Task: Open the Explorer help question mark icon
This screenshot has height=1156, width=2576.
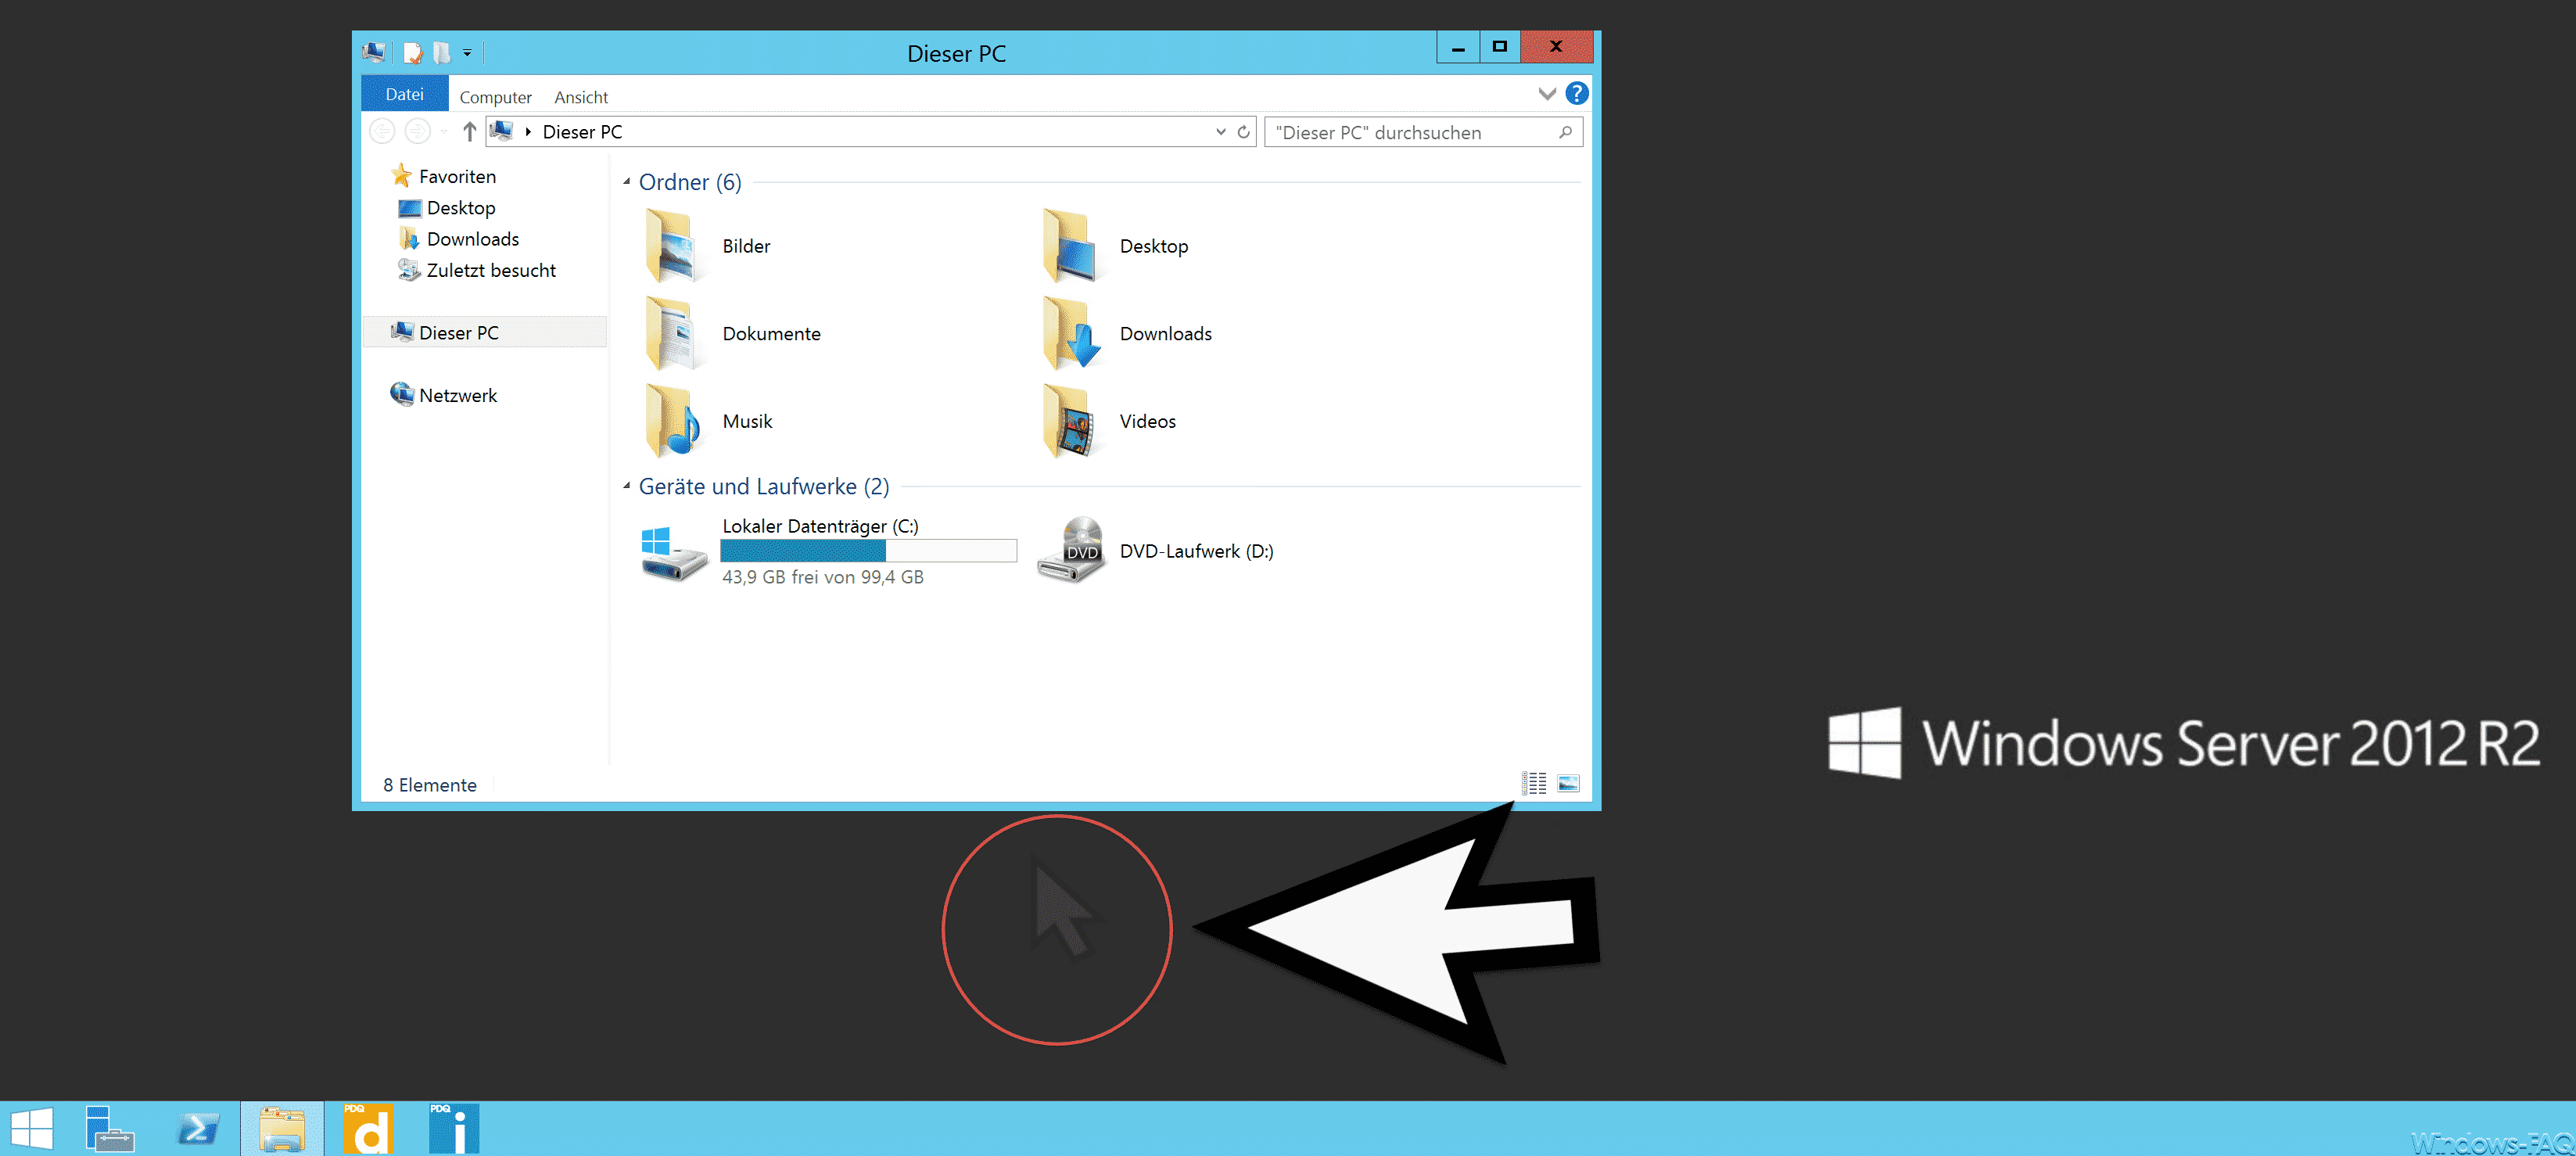Action: [x=1576, y=94]
